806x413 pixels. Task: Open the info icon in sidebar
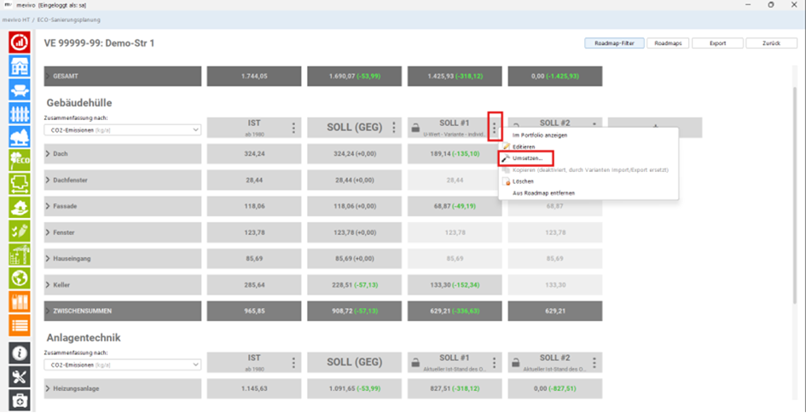[x=20, y=353]
